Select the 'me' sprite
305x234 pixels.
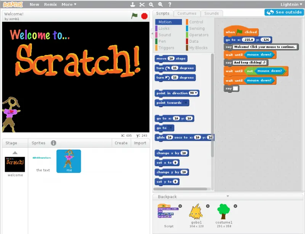69,161
